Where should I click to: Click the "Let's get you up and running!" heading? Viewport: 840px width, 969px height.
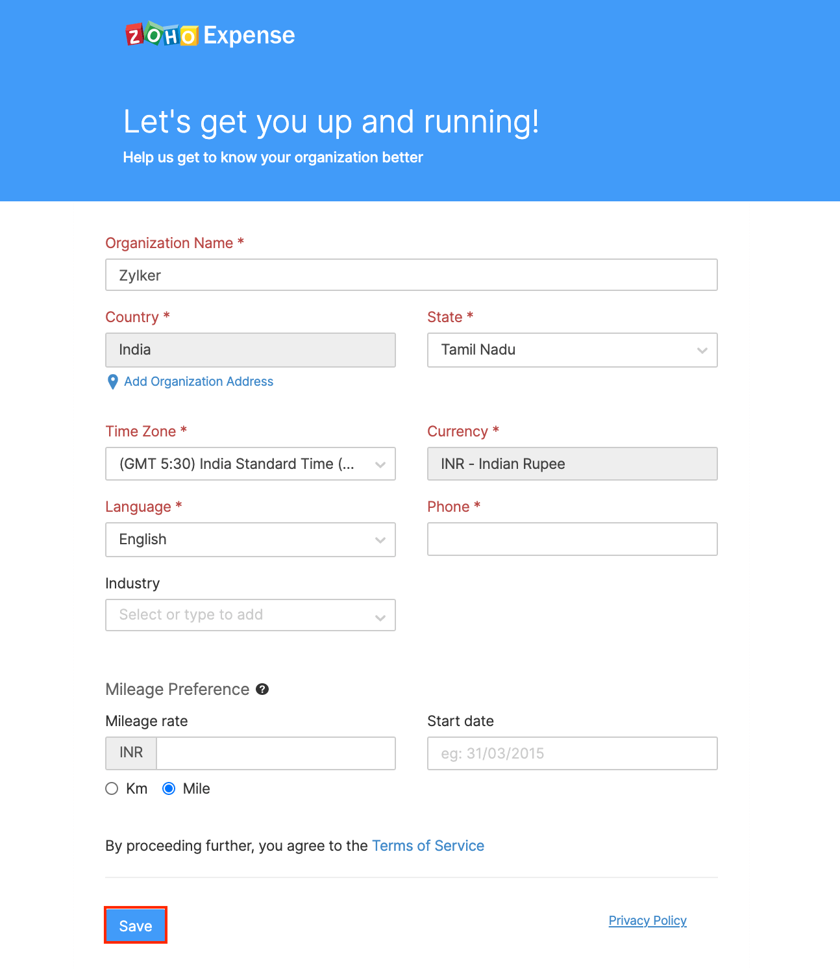pos(331,122)
